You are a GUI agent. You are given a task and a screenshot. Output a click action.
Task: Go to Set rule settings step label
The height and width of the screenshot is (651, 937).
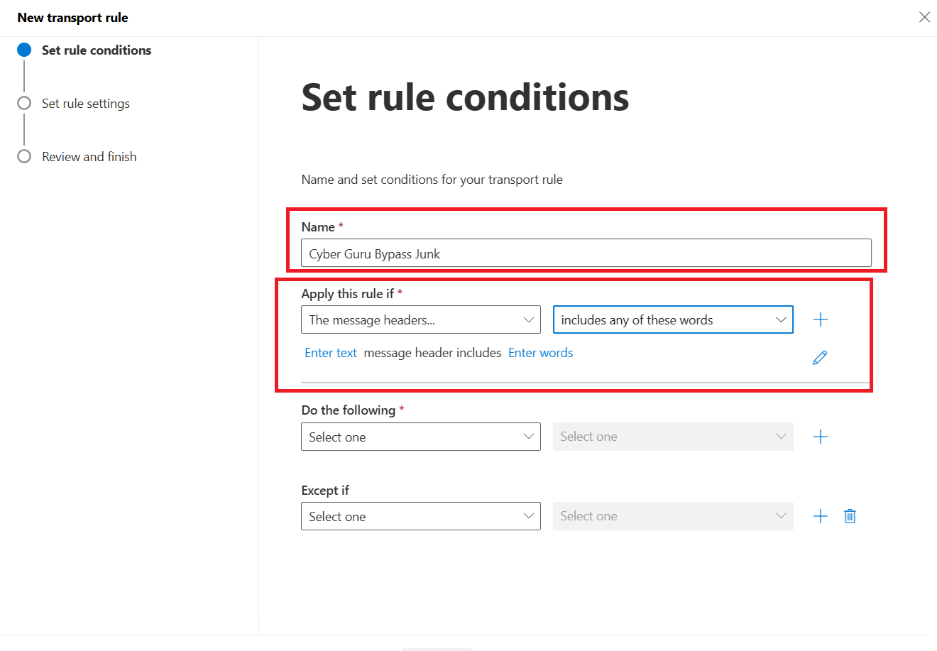[x=86, y=104]
